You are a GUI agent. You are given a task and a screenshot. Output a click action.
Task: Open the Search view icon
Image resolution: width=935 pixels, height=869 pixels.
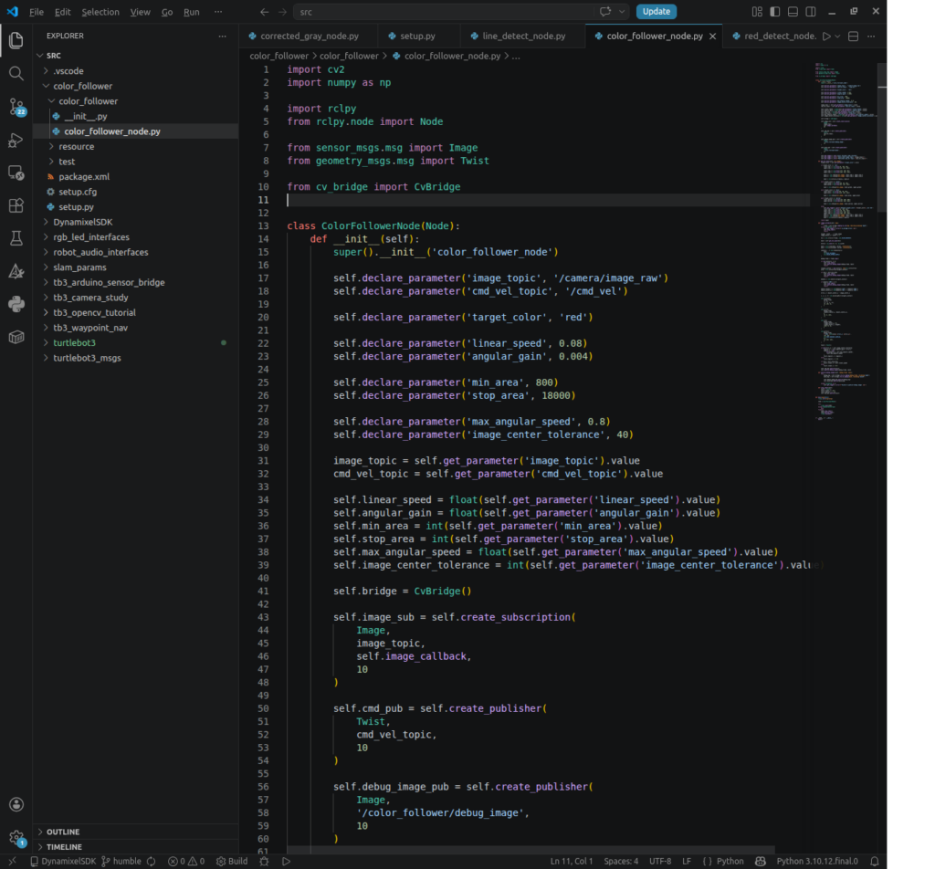point(16,73)
